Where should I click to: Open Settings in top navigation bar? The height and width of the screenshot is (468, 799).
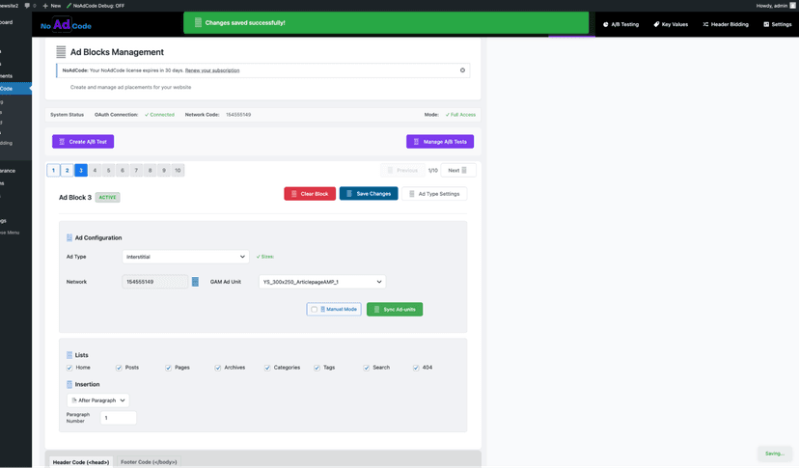pyautogui.click(x=777, y=24)
